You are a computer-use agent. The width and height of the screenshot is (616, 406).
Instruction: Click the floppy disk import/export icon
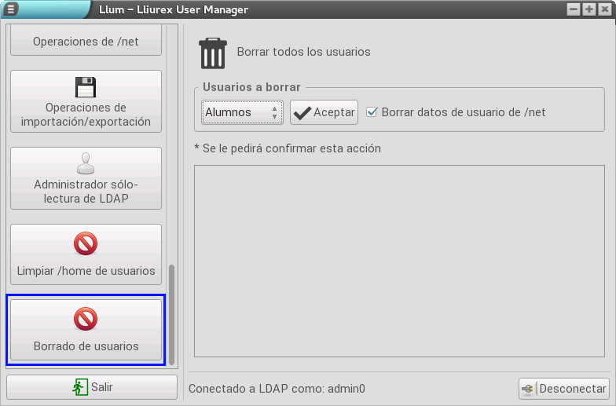tap(85, 86)
